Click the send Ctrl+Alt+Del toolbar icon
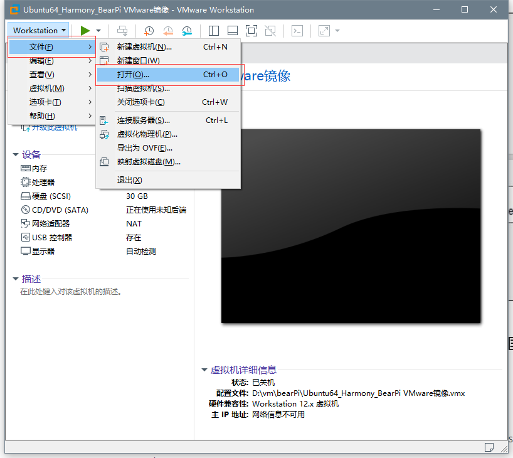Image resolution: width=513 pixels, height=458 pixels. click(122, 31)
